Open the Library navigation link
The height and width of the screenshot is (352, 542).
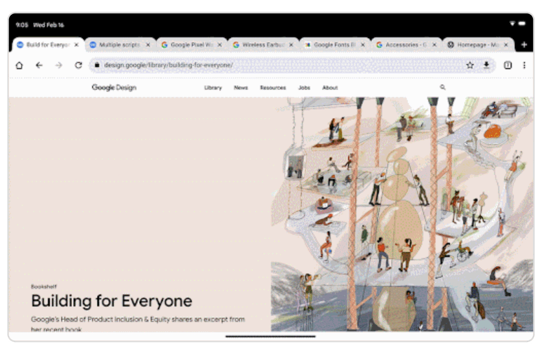(213, 88)
